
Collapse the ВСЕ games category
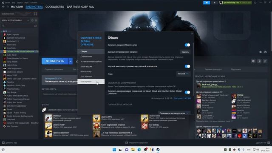(2, 31)
